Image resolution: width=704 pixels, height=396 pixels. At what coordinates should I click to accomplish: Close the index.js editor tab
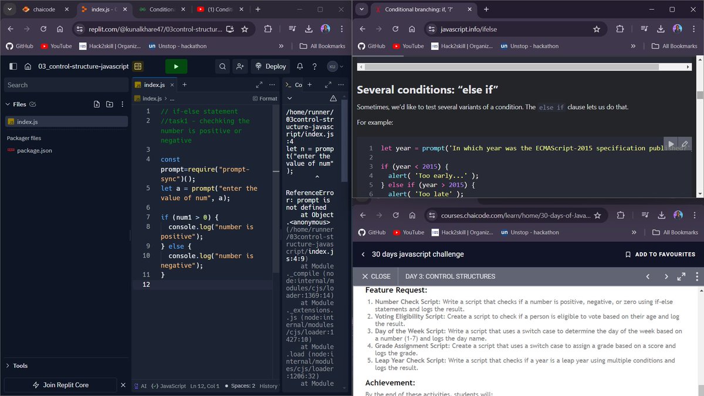click(x=171, y=85)
